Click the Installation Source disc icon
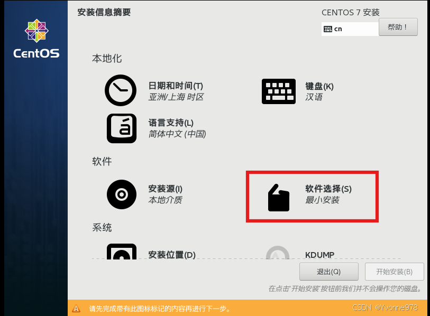The height and width of the screenshot is (316, 430). pyautogui.click(x=122, y=194)
